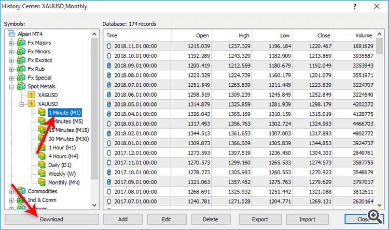The height and width of the screenshot is (230, 389).
Task: Click the Commodities folder icon
Action: pyautogui.click(x=21, y=191)
